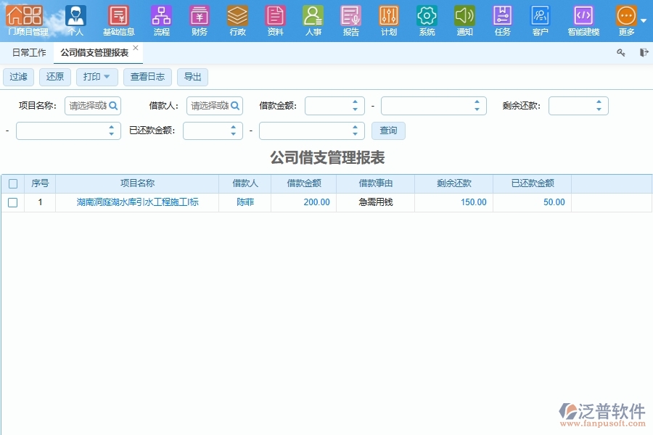Increase 借款金额 using the up stepper arrow
The width and height of the screenshot is (653, 435).
click(x=355, y=101)
